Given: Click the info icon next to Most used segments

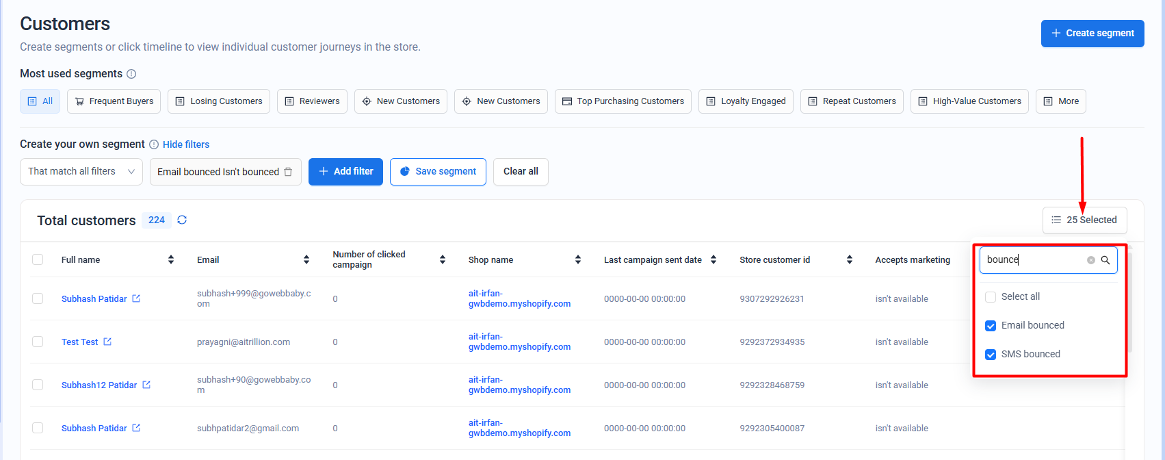Looking at the screenshot, I should click(x=131, y=74).
